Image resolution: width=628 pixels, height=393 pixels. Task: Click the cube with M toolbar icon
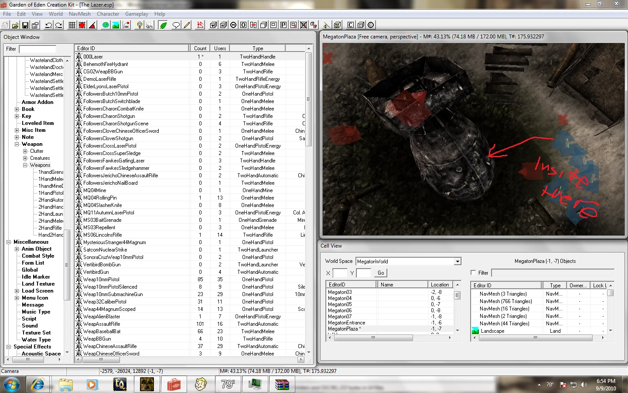223,25
